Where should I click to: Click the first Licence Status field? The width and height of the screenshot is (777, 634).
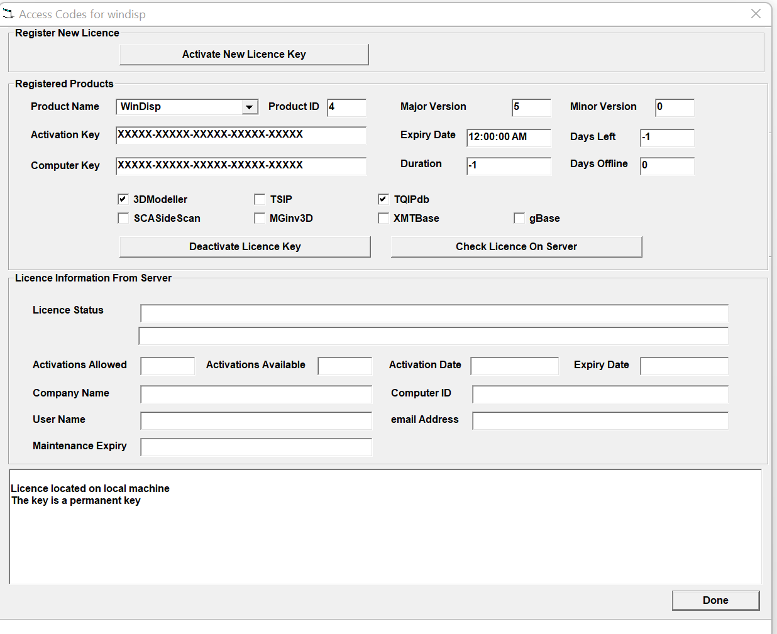434,313
